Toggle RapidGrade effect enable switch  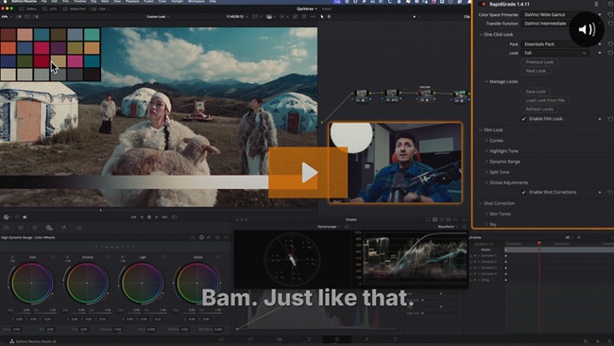484,4
